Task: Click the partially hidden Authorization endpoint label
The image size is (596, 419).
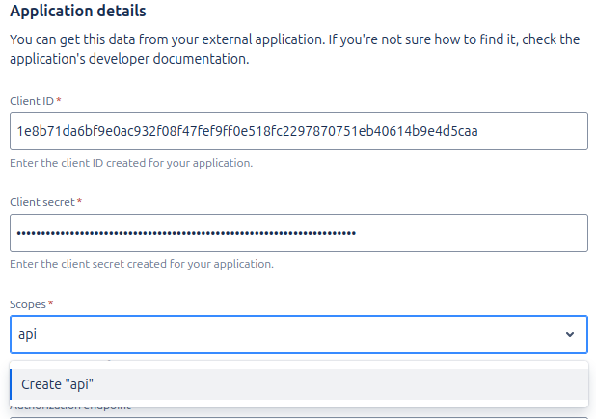Action: tap(70, 407)
